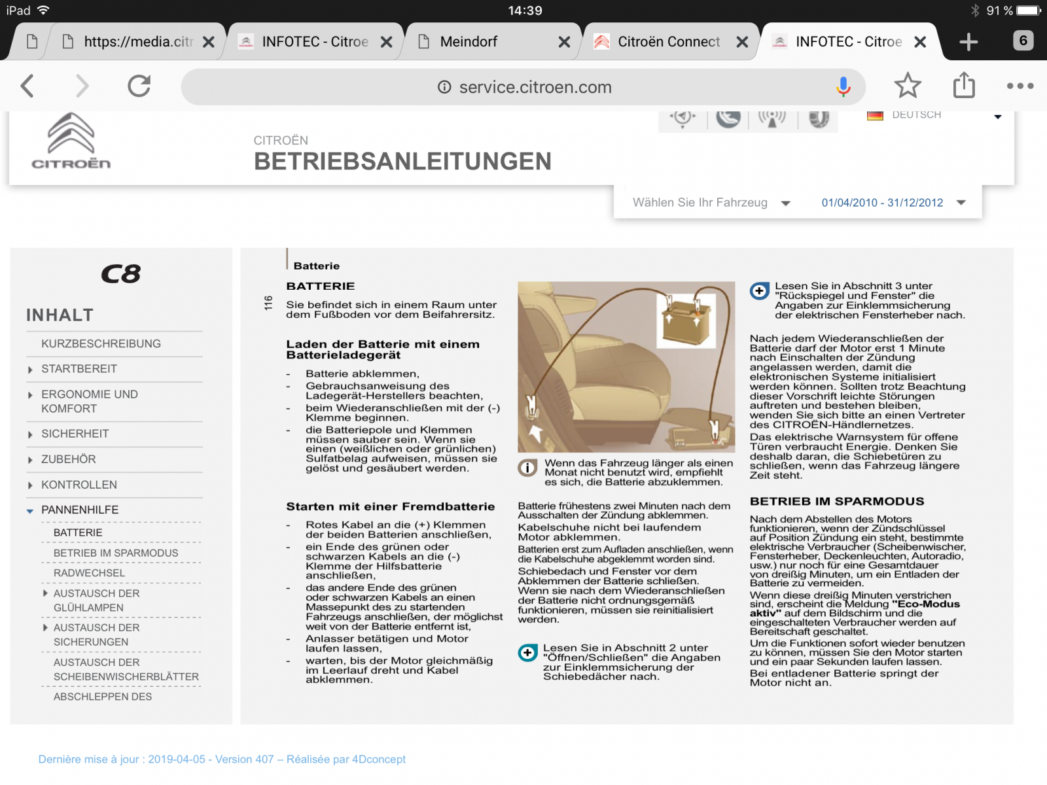Click the page number 116
The height and width of the screenshot is (785, 1047).
(268, 303)
